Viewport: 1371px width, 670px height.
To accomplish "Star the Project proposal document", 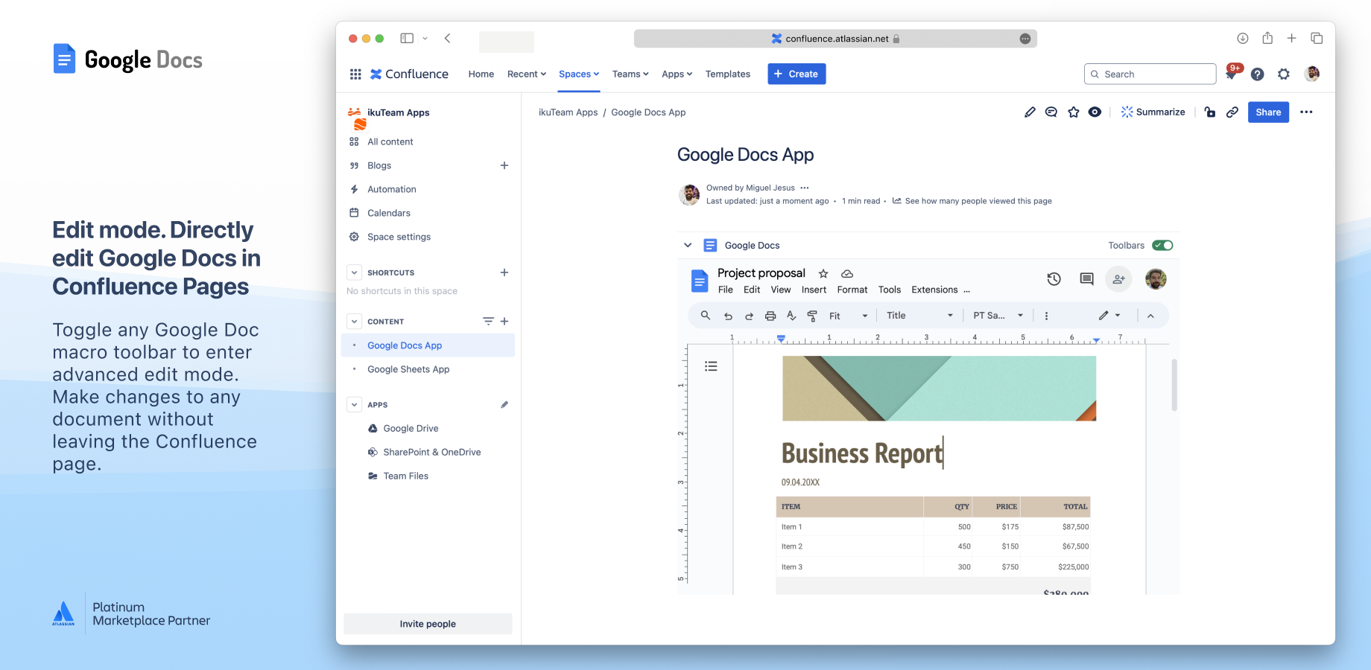I will pyautogui.click(x=823, y=273).
